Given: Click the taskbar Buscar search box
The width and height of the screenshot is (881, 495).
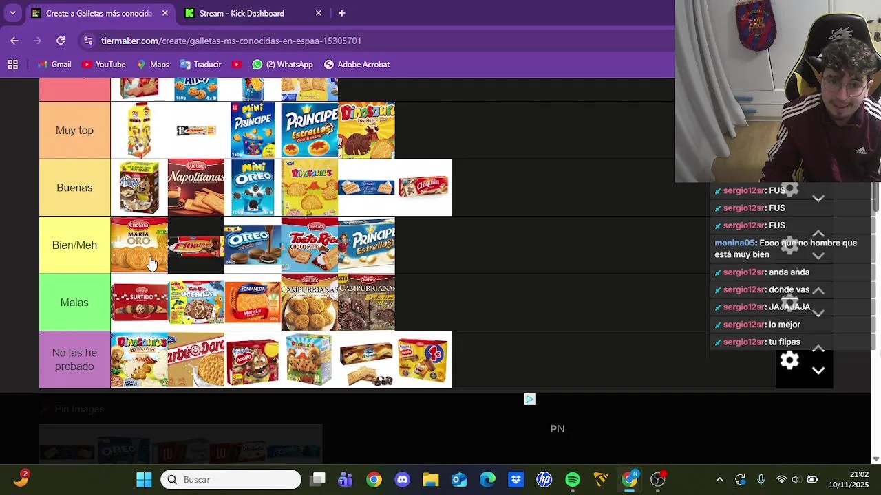Looking at the screenshot, I should coord(231,479).
